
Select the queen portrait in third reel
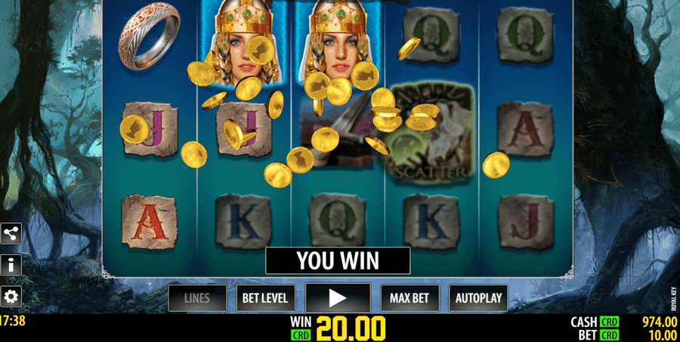point(338,42)
